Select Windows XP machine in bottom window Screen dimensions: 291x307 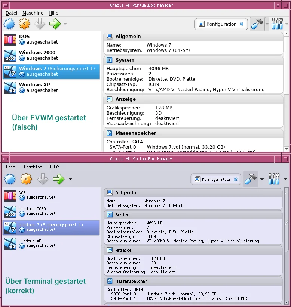[51, 244]
